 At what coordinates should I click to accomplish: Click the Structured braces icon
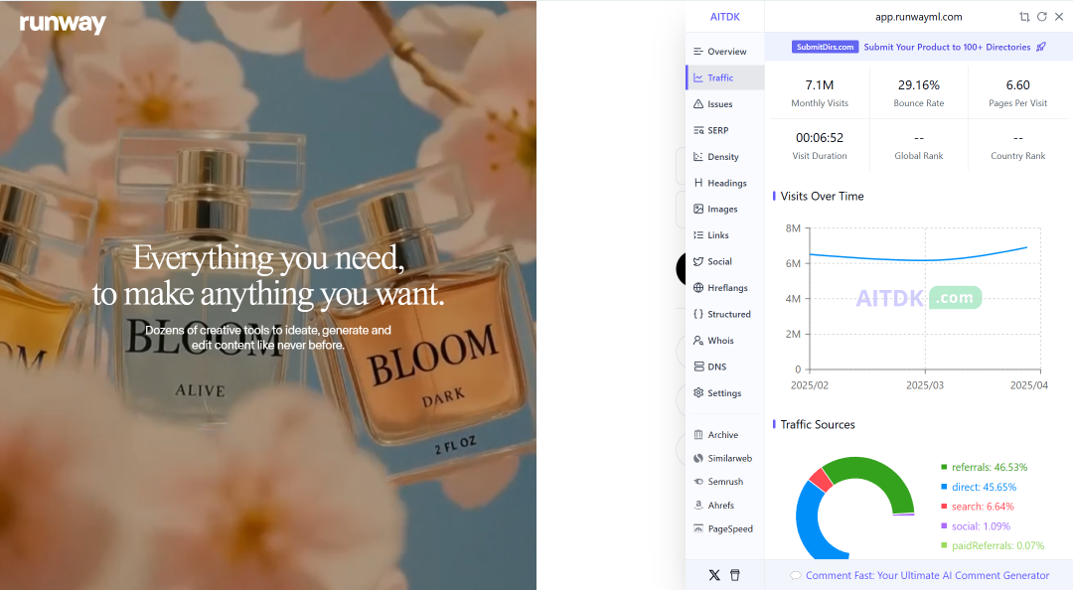click(698, 314)
